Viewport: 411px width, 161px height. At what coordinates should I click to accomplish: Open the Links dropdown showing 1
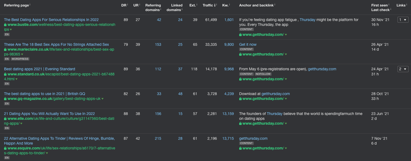pyautogui.click(x=403, y=20)
